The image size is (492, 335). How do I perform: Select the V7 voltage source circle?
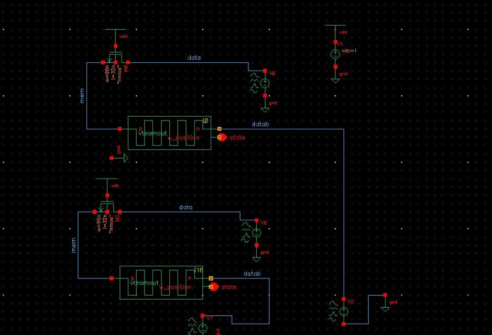[203, 328]
